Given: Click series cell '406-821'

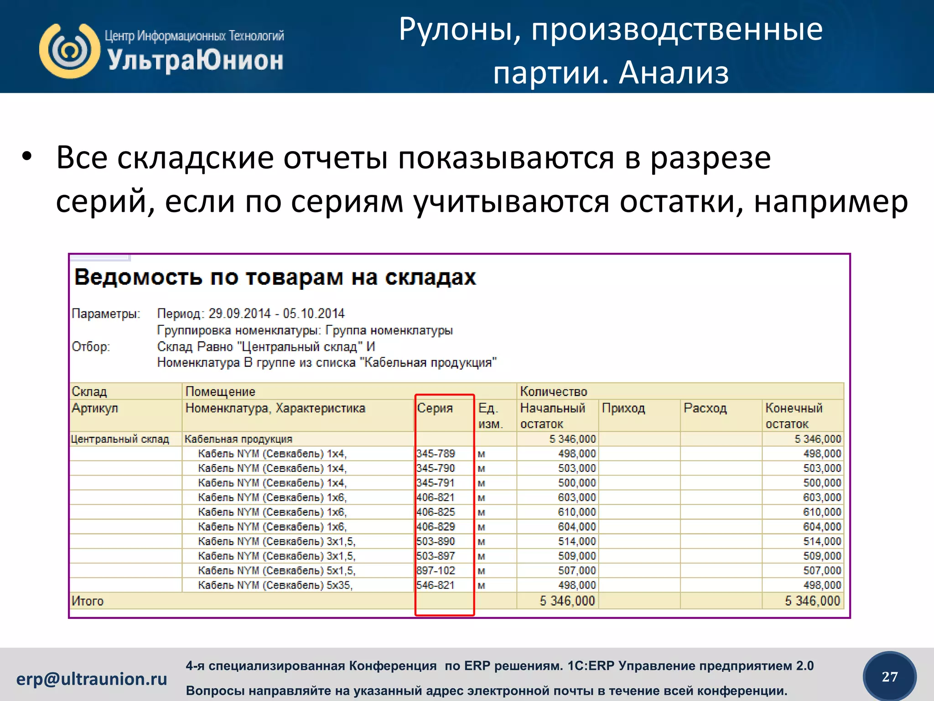Looking at the screenshot, I should tap(436, 497).
